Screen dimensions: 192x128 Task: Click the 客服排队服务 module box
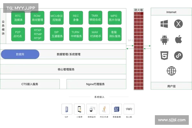coord(115,34)
